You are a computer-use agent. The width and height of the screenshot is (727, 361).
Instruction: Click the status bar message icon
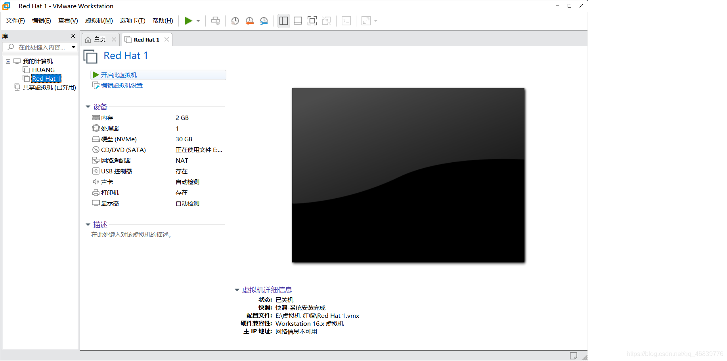(574, 356)
